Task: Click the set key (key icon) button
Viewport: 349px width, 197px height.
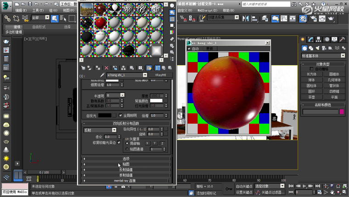Action: (x=228, y=189)
